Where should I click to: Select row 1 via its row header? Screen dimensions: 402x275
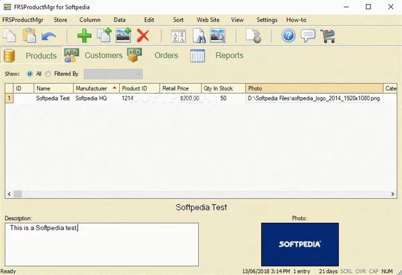9,98
